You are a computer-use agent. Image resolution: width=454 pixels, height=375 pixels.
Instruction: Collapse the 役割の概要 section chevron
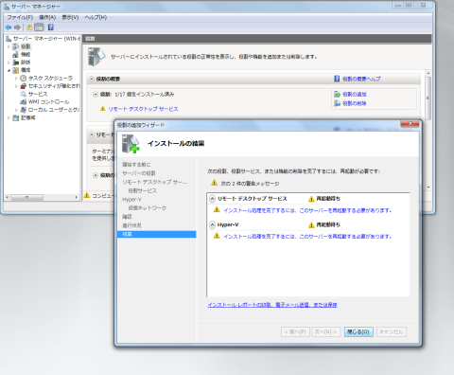tap(92, 79)
